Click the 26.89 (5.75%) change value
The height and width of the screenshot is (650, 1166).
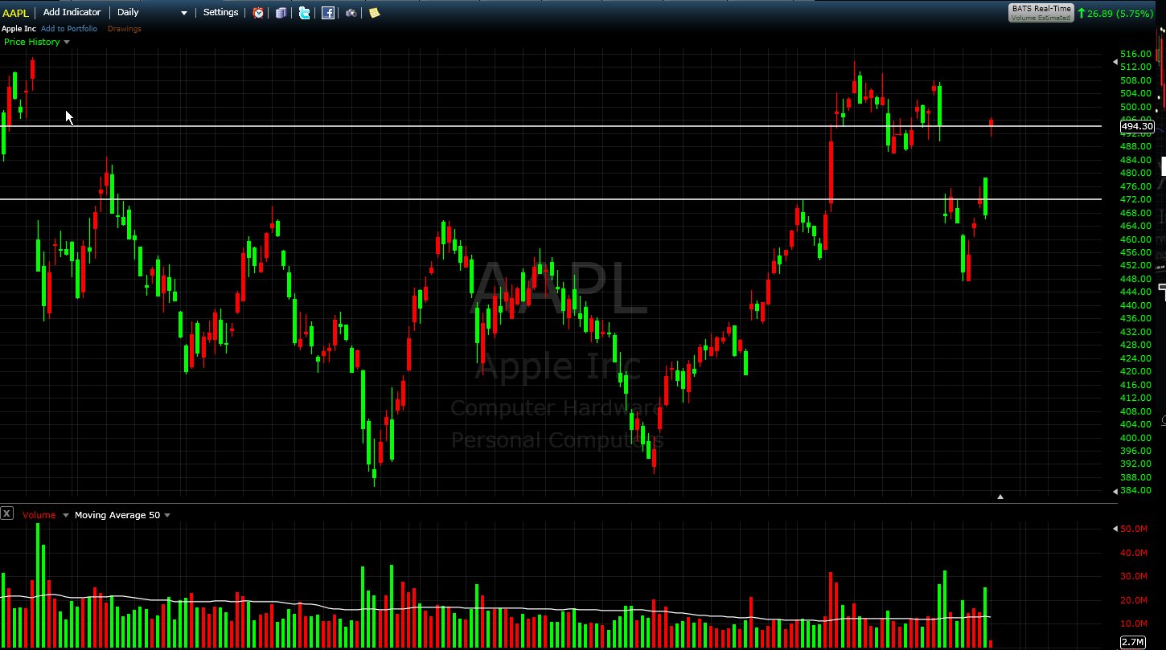pos(1120,14)
